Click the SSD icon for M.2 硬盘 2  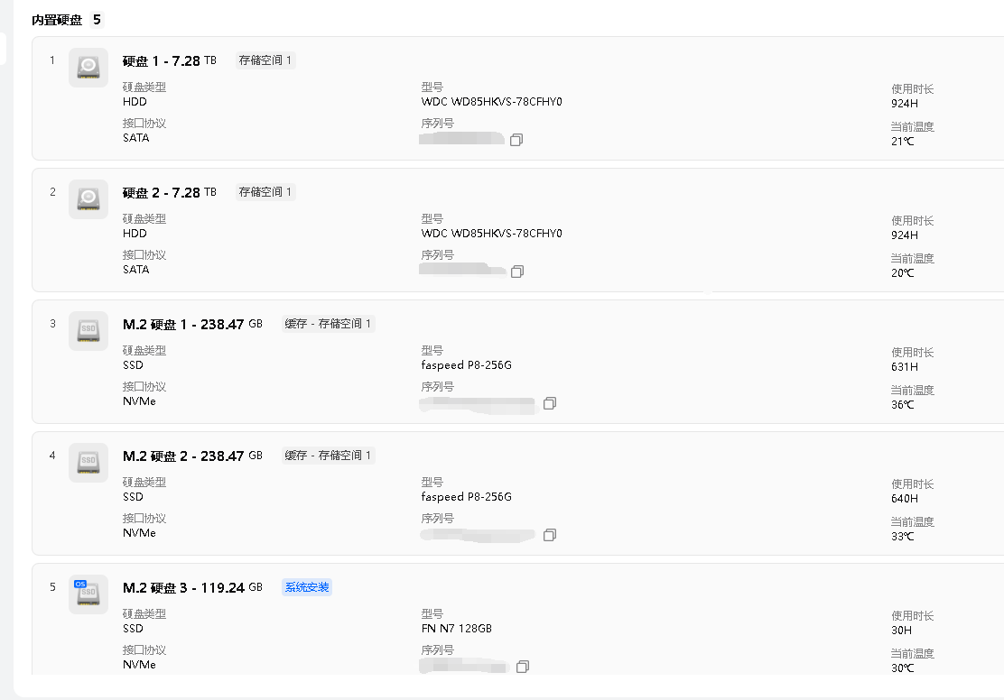point(88,463)
